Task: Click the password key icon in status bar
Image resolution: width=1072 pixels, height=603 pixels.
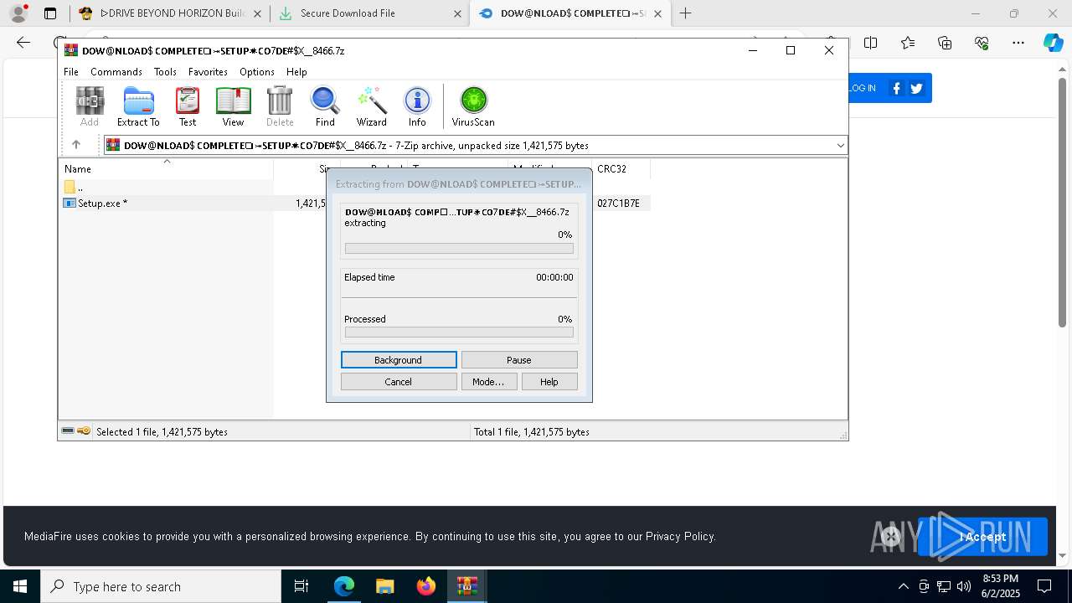Action: (x=84, y=431)
